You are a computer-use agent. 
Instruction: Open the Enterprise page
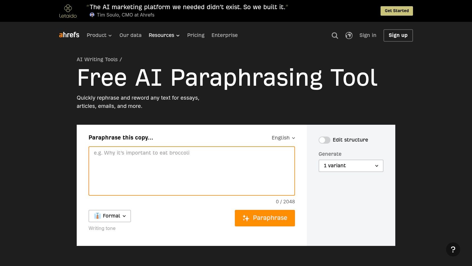click(x=224, y=35)
